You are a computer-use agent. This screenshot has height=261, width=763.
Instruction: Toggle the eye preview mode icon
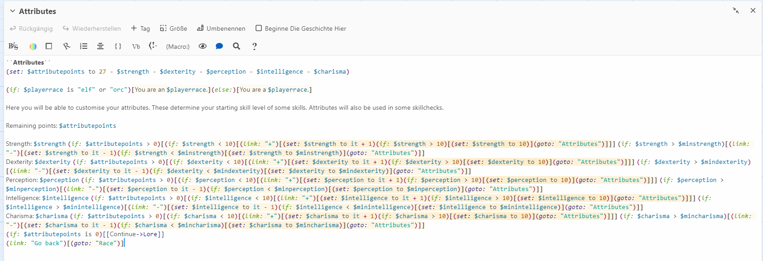point(203,46)
